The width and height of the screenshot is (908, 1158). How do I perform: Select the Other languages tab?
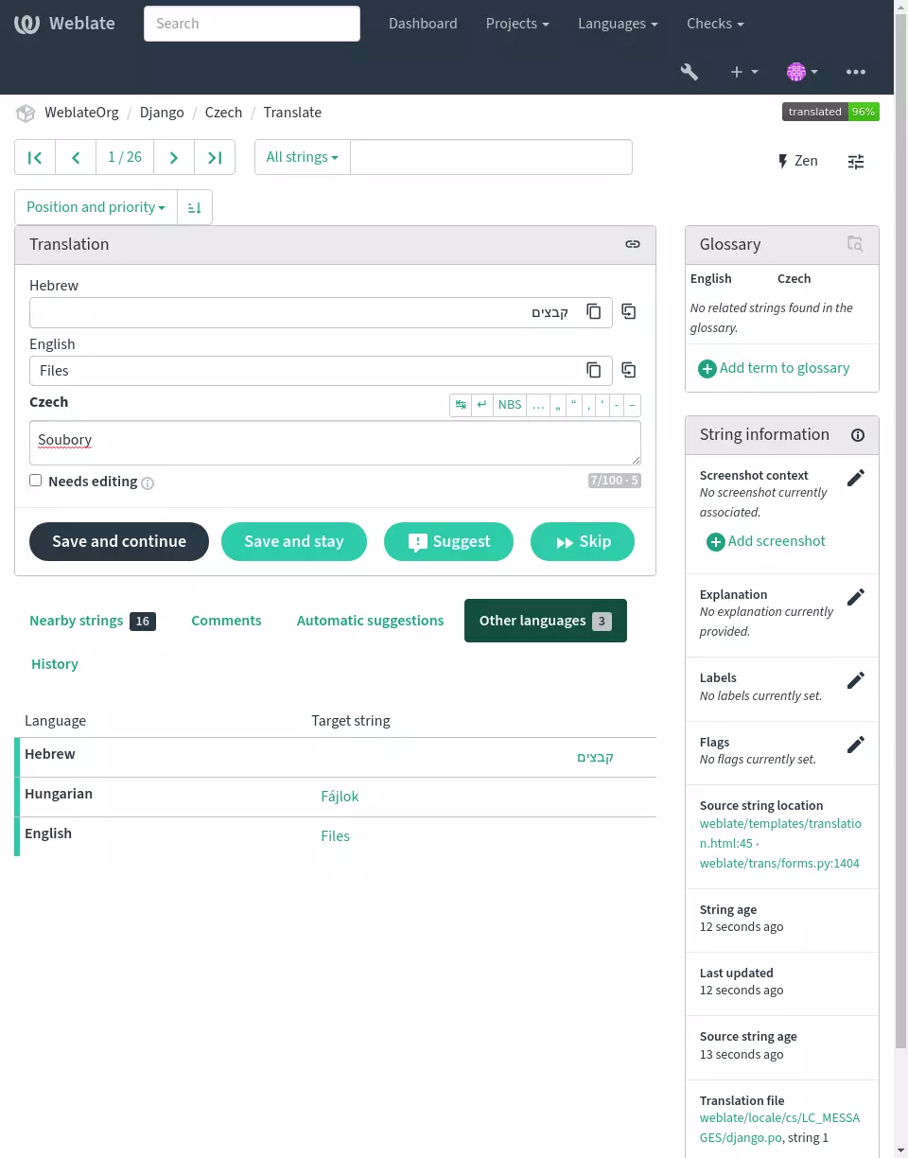click(x=546, y=621)
